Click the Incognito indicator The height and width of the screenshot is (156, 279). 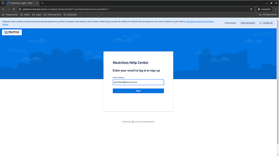point(264,9)
